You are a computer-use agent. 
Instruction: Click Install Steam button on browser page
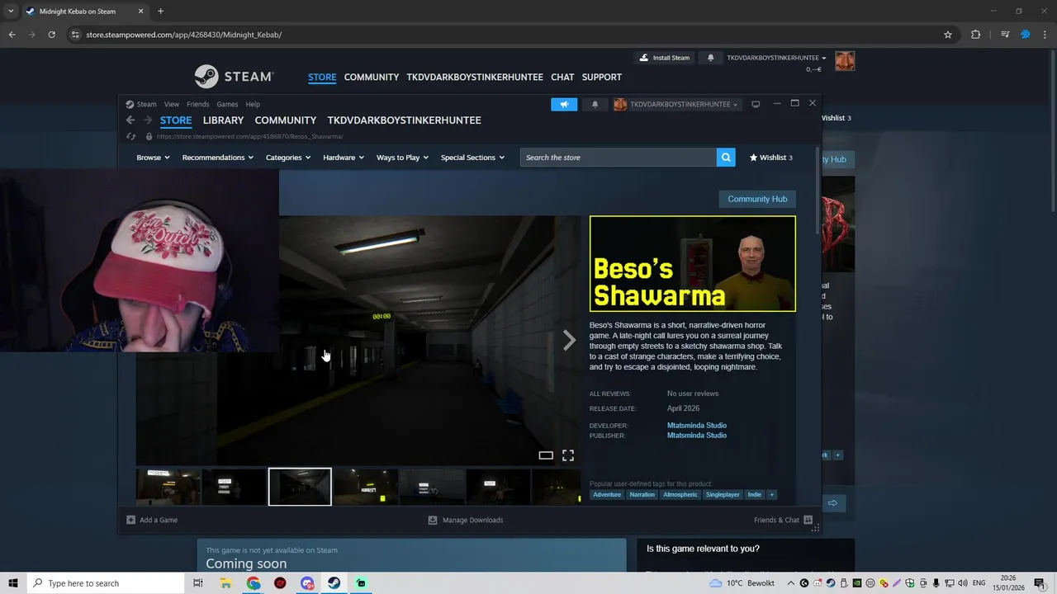click(x=665, y=58)
